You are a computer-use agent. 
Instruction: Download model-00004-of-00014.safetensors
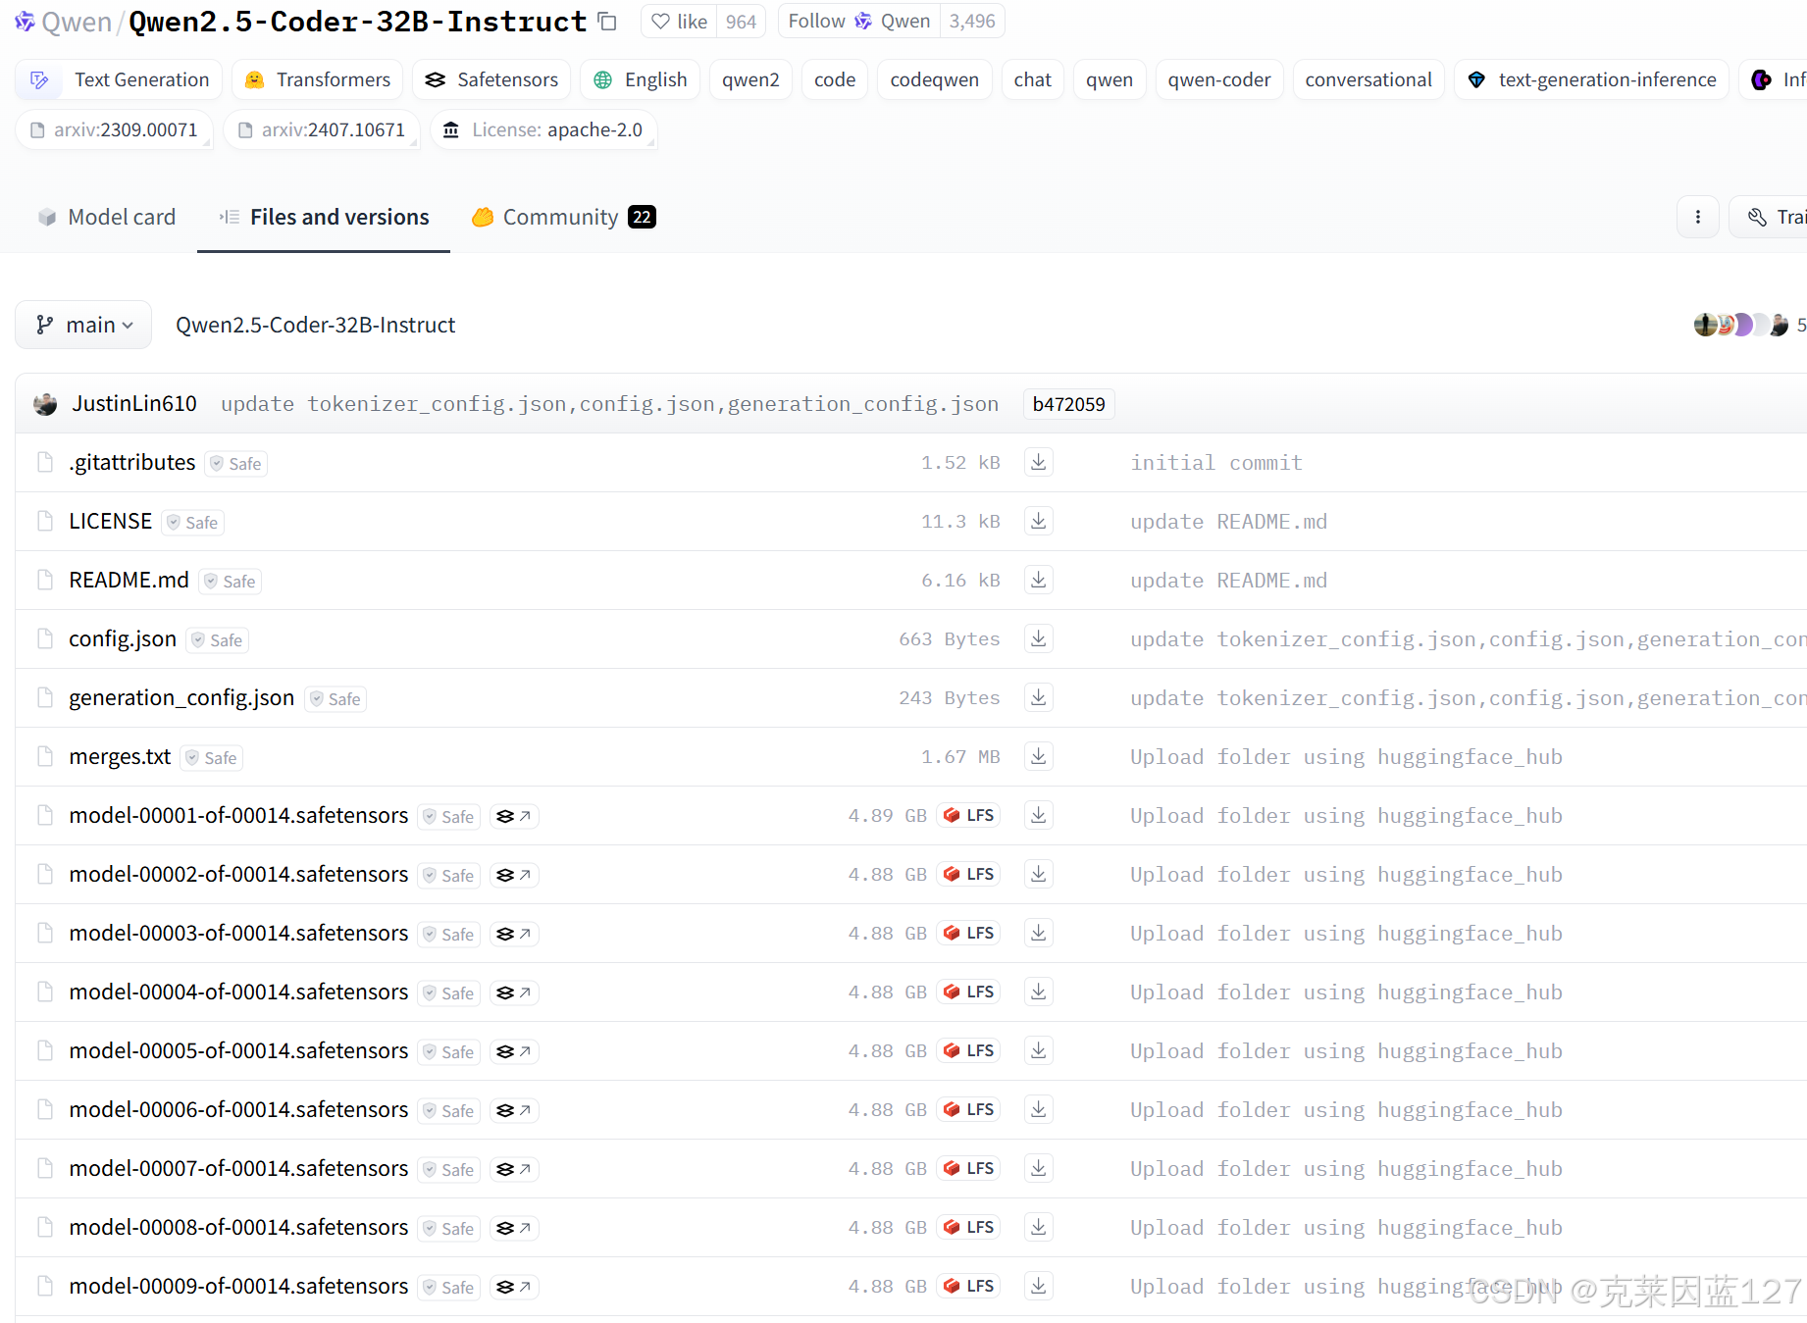(x=1038, y=992)
